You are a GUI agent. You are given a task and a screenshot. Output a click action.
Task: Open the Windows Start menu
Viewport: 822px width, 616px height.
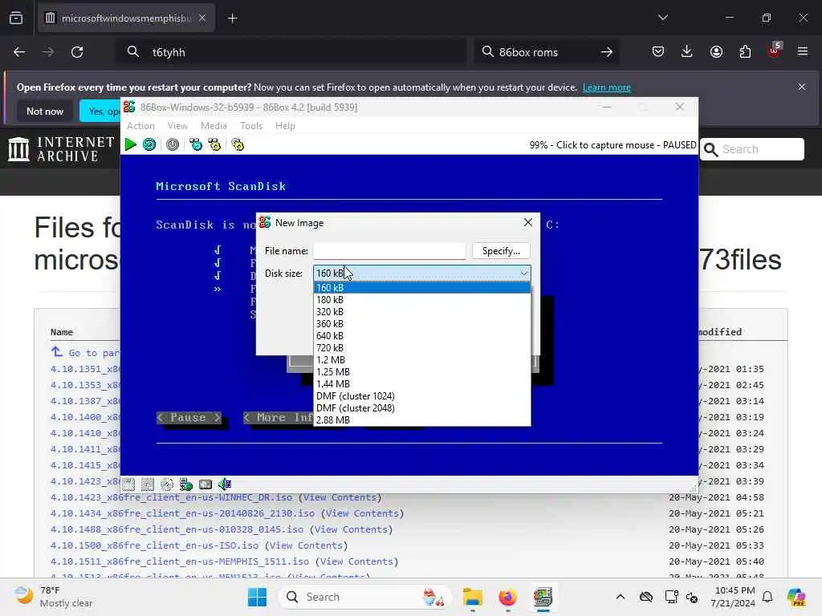click(257, 597)
